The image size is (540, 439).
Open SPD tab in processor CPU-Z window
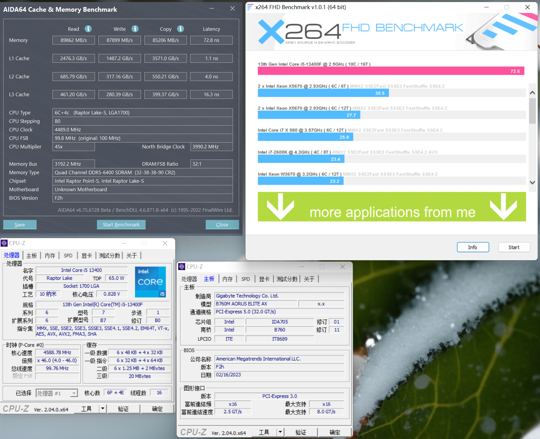pos(68,255)
